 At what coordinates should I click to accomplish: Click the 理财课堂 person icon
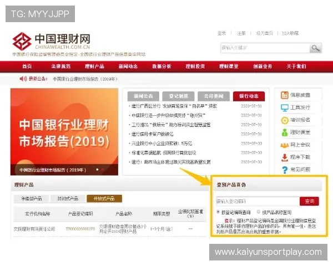(284, 132)
